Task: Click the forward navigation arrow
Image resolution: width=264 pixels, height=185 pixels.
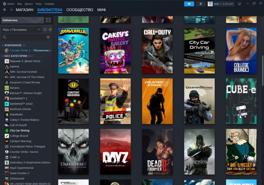Action: [10, 9]
